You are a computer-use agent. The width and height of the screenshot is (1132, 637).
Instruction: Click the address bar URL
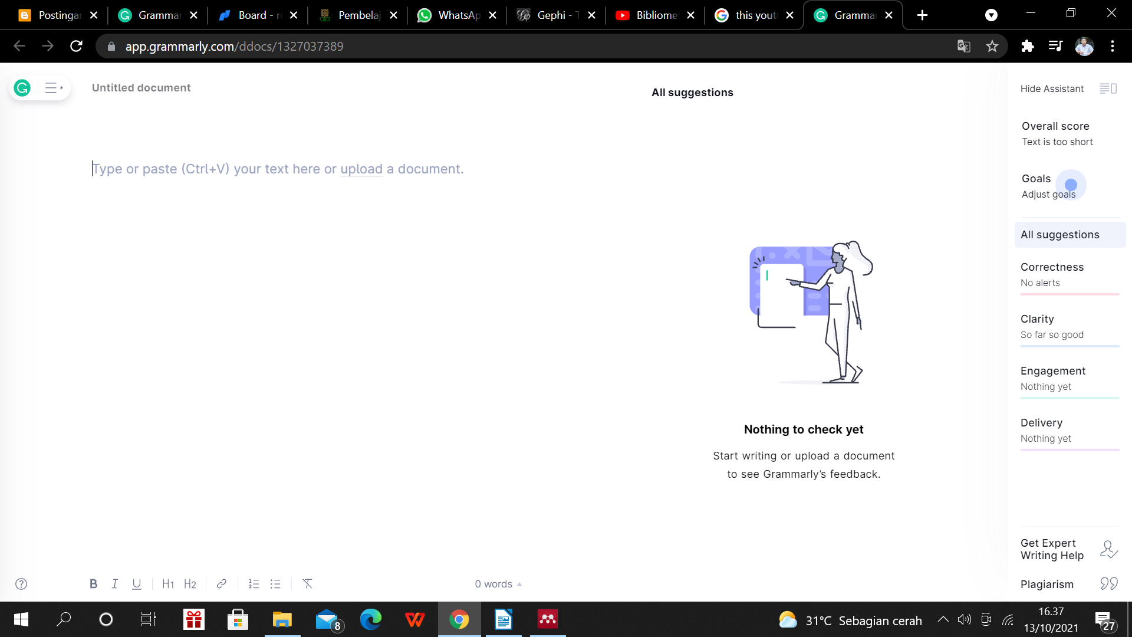(234, 46)
